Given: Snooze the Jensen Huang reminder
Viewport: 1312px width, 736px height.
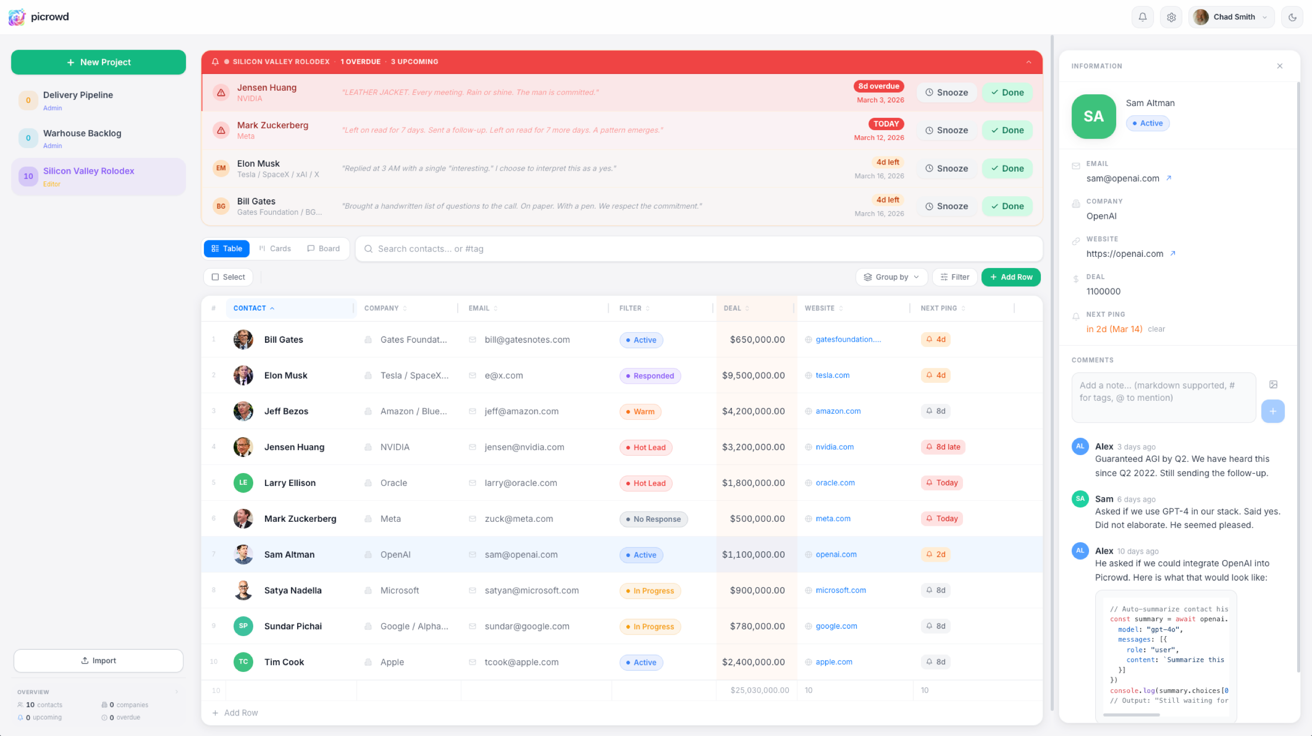Looking at the screenshot, I should pos(946,92).
